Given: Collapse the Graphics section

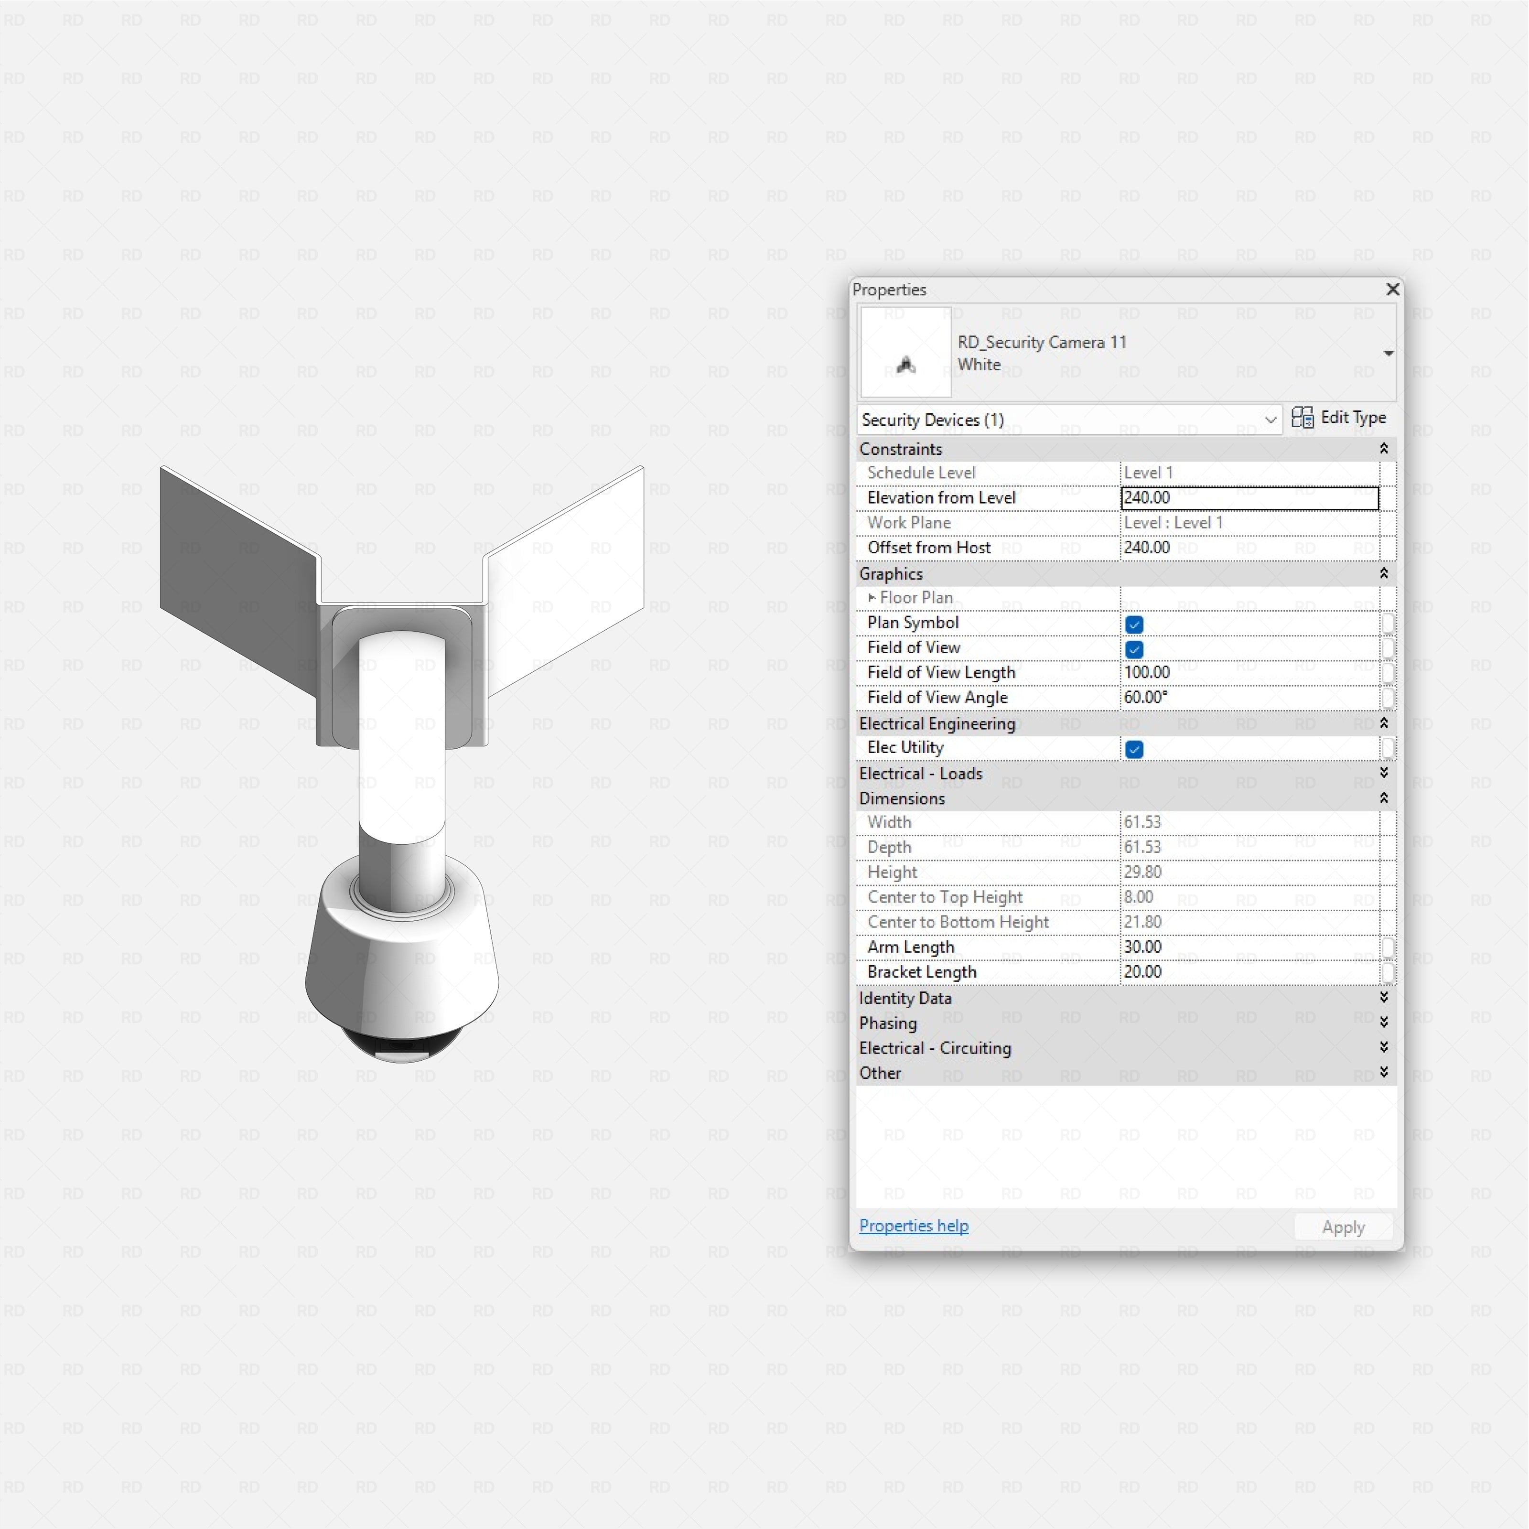Looking at the screenshot, I should point(1383,574).
